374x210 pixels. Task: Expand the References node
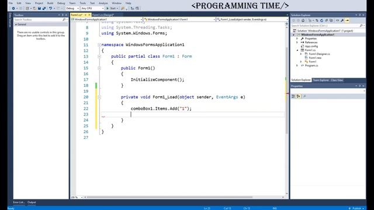point(297,43)
